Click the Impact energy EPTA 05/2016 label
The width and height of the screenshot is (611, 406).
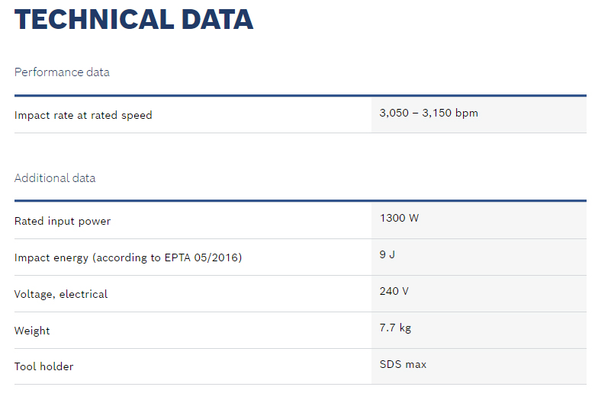tap(128, 257)
